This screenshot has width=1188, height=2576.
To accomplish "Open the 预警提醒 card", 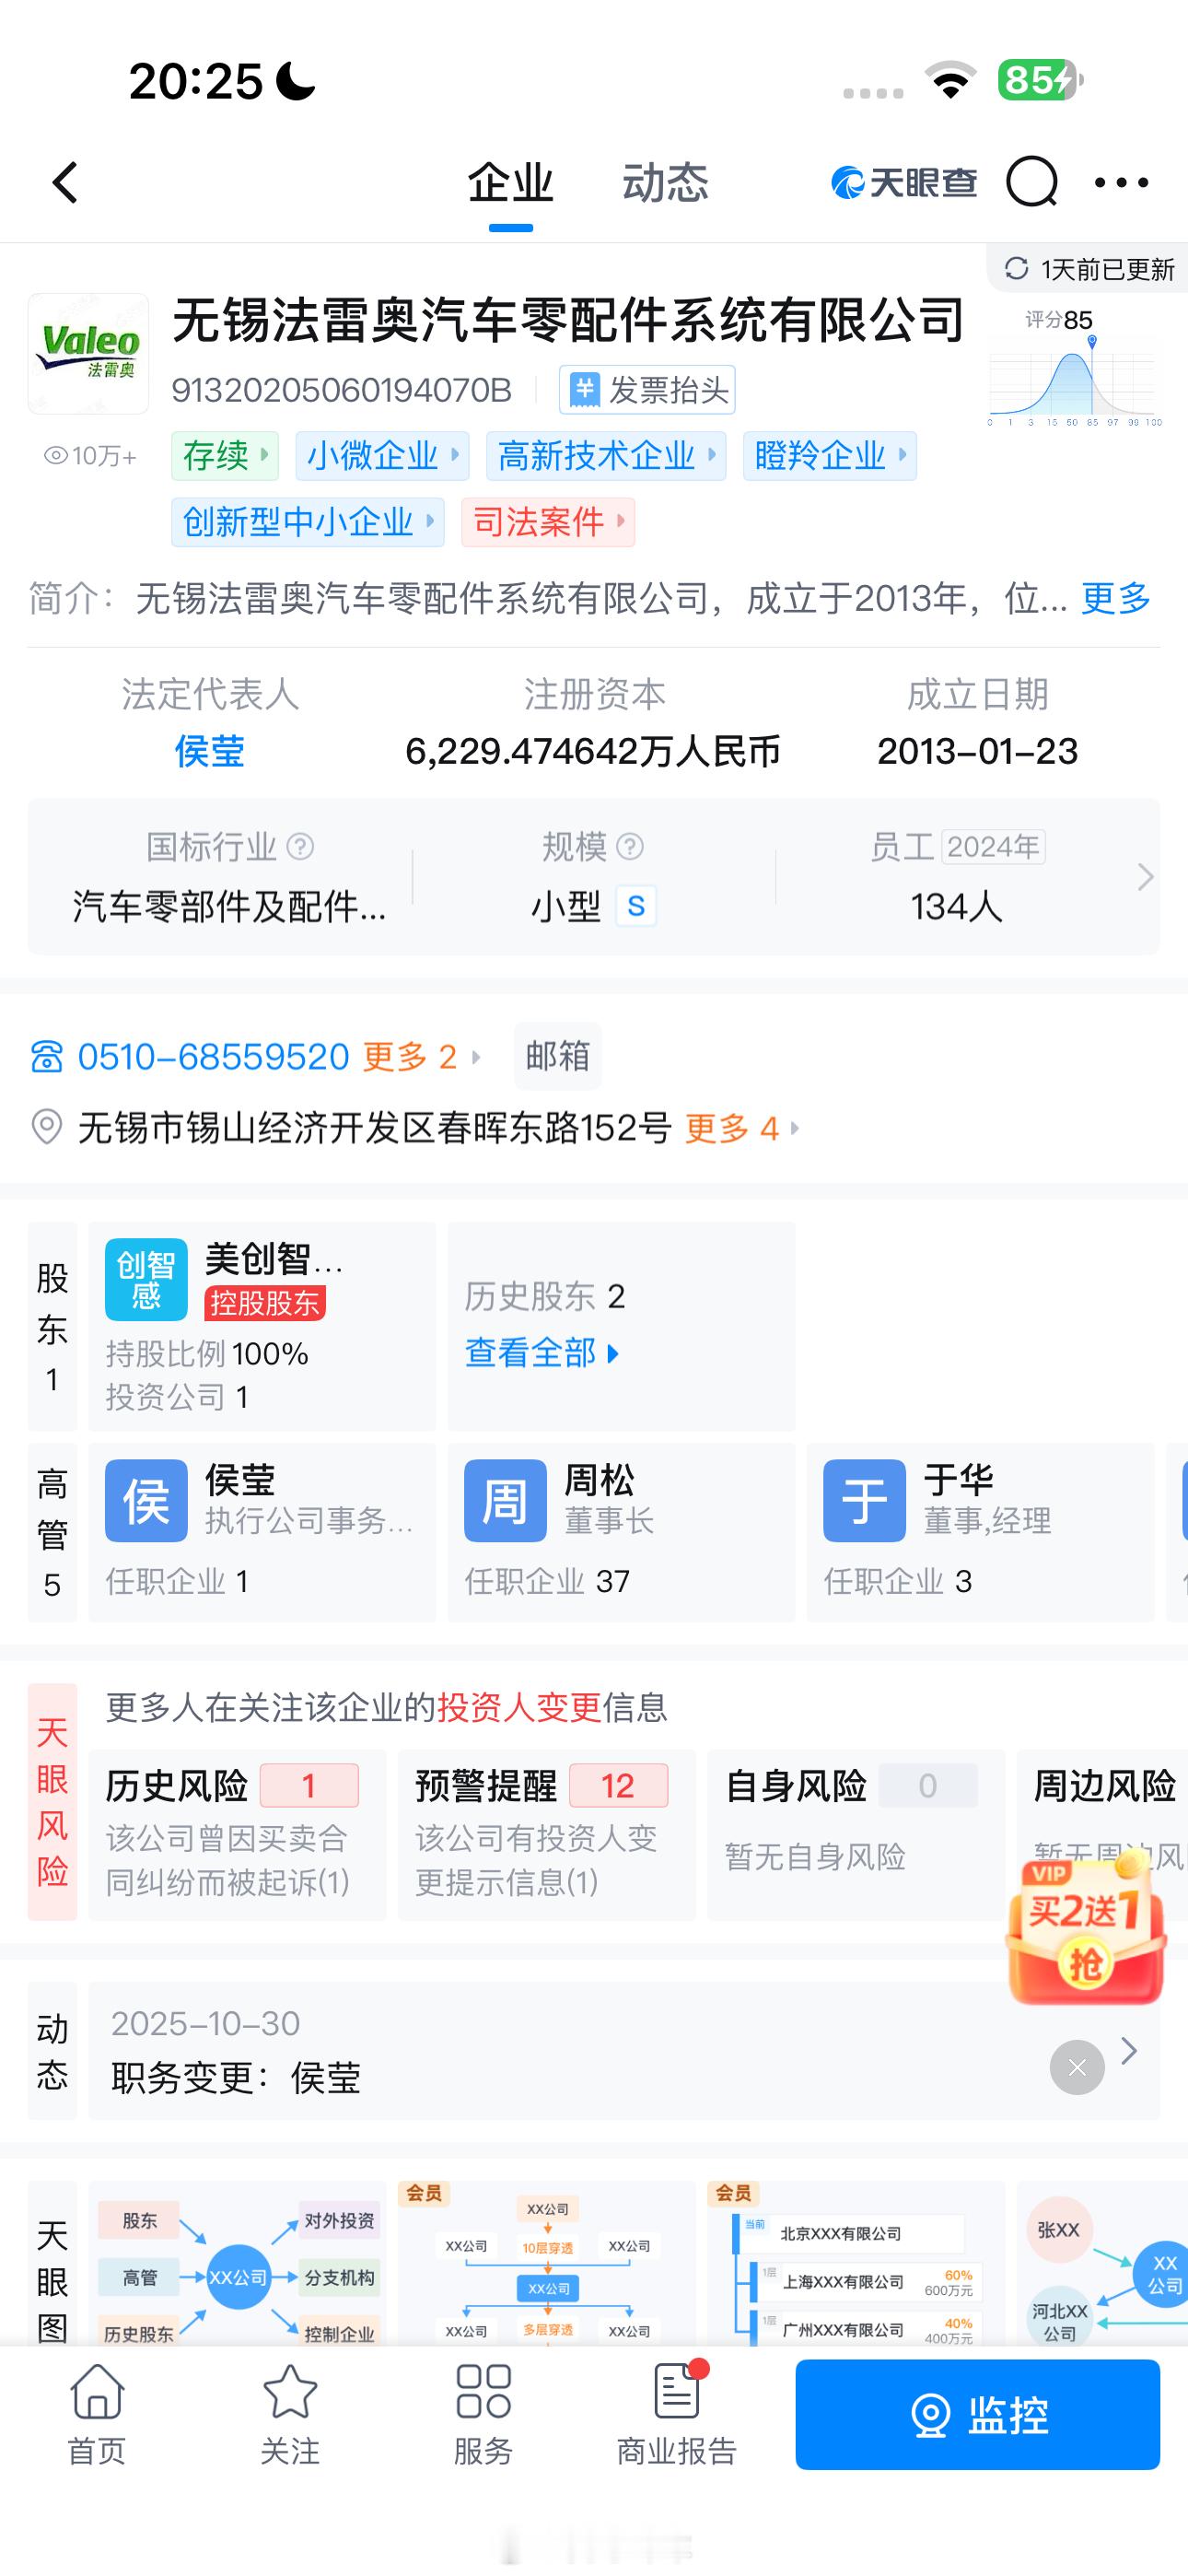I will 546,1834.
